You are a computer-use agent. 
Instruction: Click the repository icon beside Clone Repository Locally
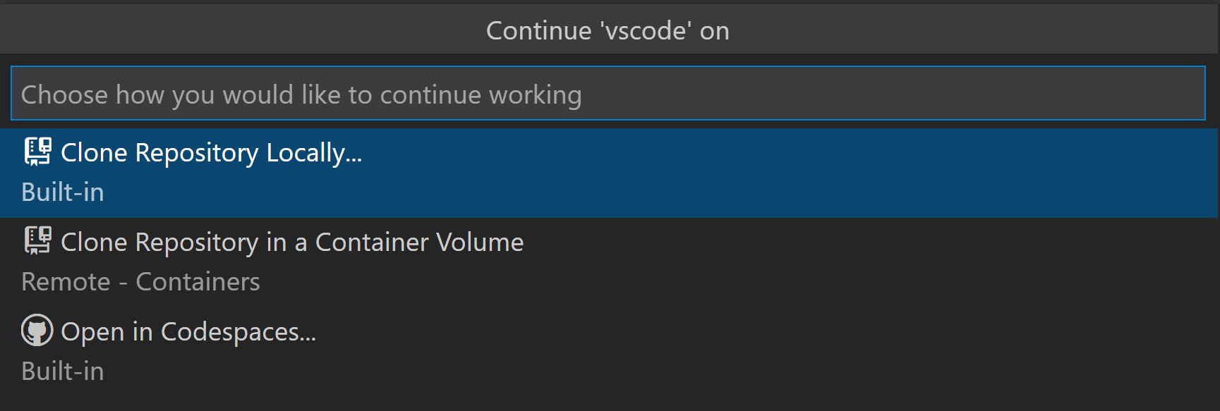38,151
